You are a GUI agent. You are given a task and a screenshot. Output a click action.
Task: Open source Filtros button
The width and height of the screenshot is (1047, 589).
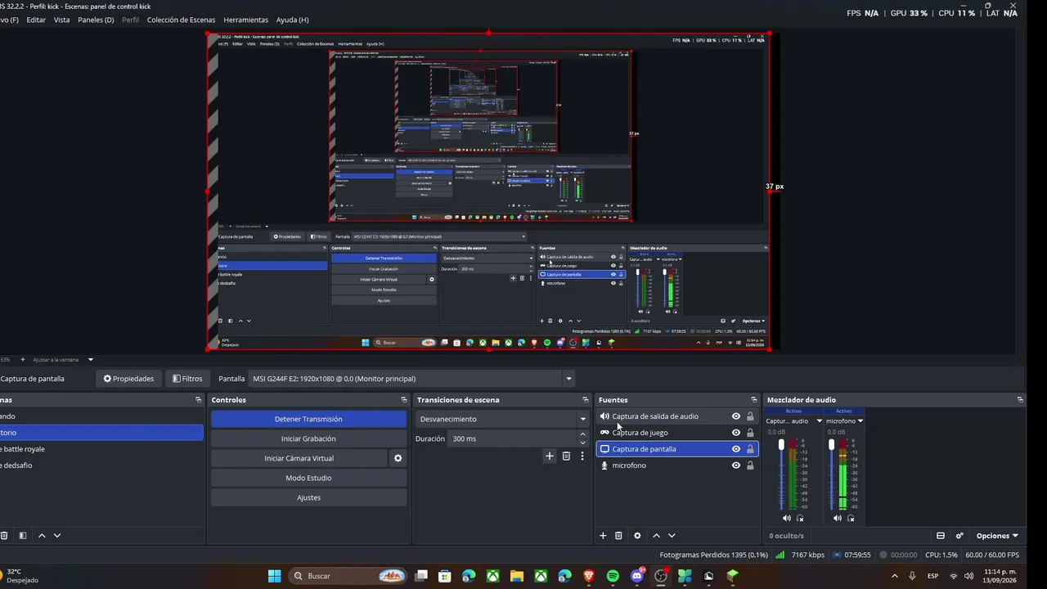click(187, 379)
